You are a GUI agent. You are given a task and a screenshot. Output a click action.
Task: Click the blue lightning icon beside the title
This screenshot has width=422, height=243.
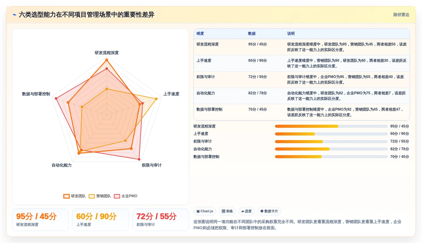pos(14,15)
